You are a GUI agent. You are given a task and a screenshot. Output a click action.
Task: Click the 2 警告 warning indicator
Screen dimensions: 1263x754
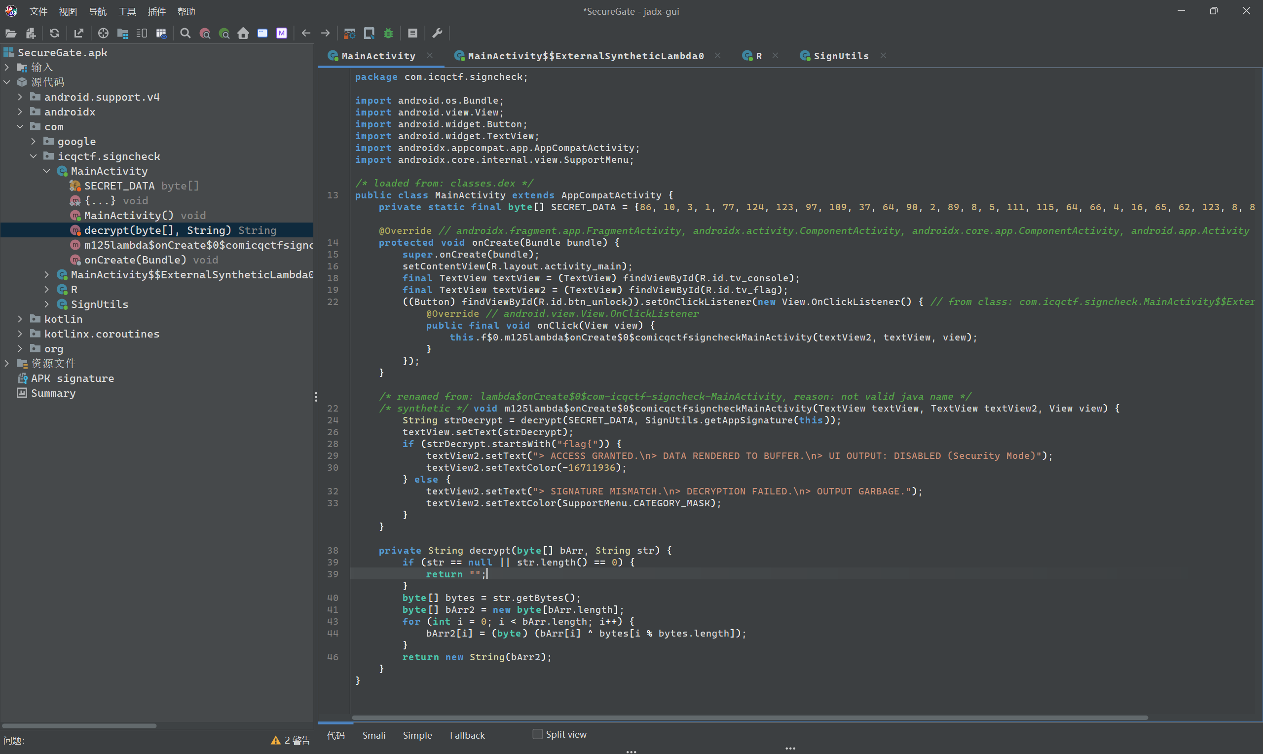291,740
